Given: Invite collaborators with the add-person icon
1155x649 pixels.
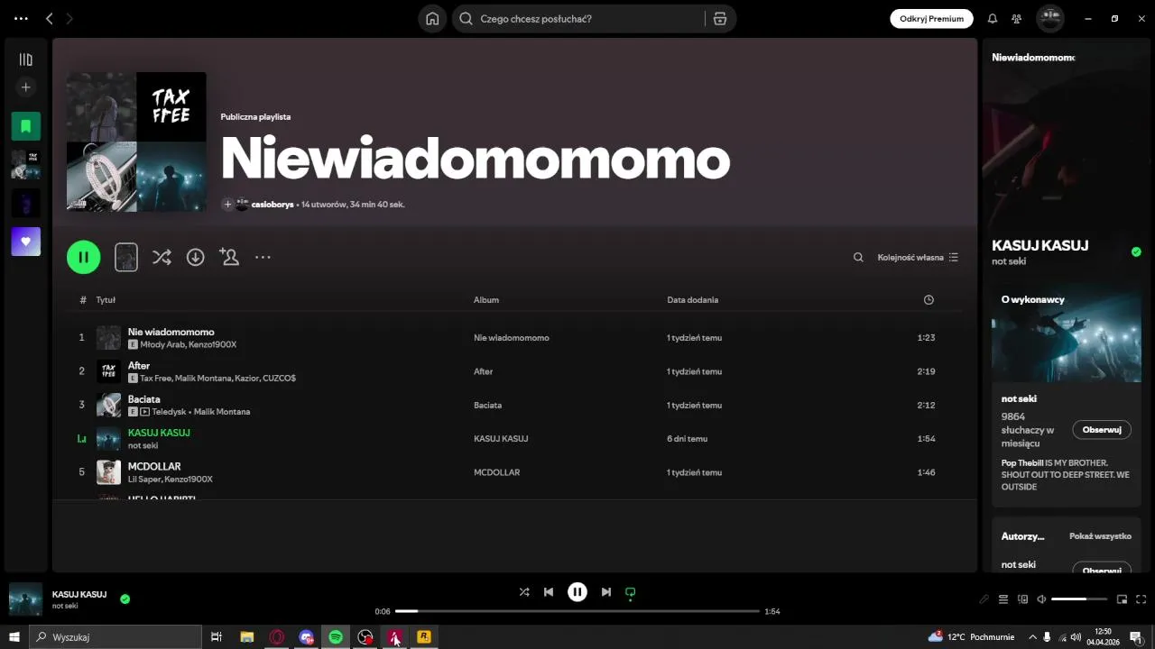Looking at the screenshot, I should [229, 257].
